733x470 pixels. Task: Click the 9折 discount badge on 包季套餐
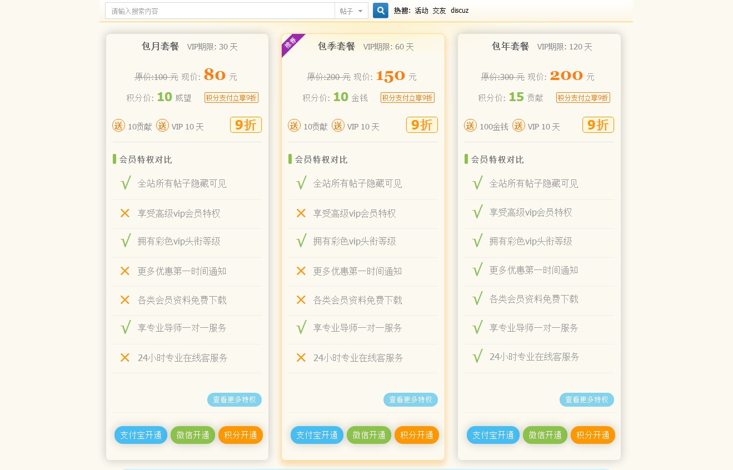coord(422,124)
